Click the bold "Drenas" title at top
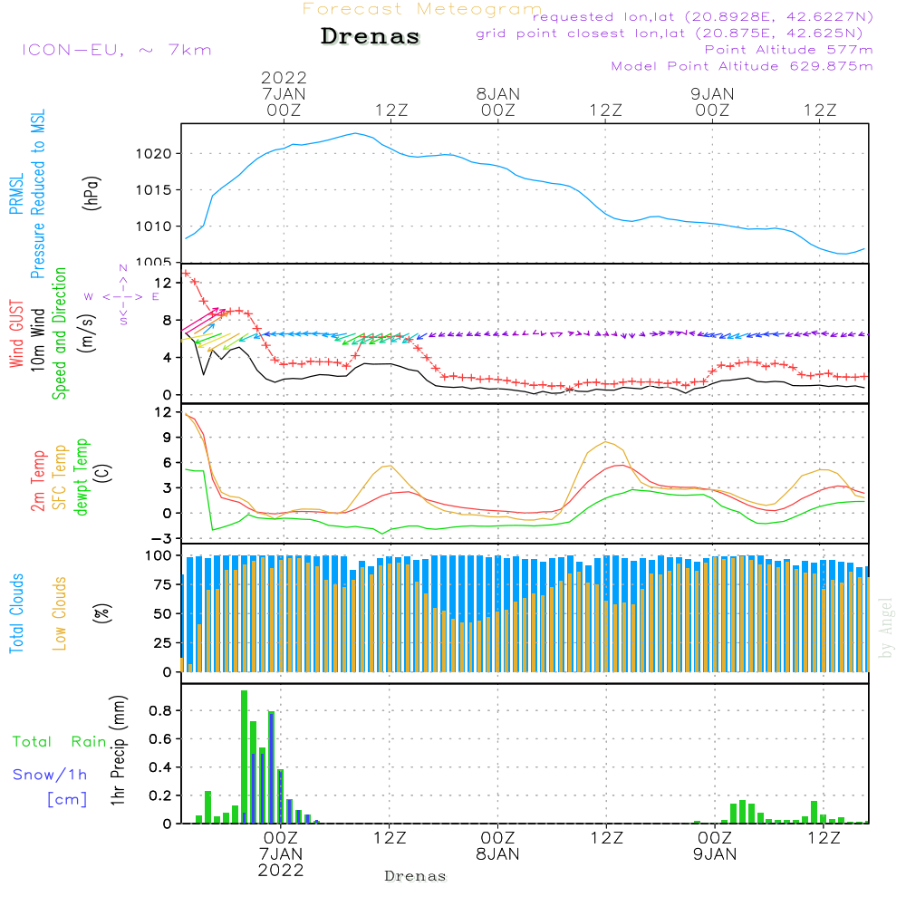The width and height of the screenshot is (906, 906). [370, 36]
